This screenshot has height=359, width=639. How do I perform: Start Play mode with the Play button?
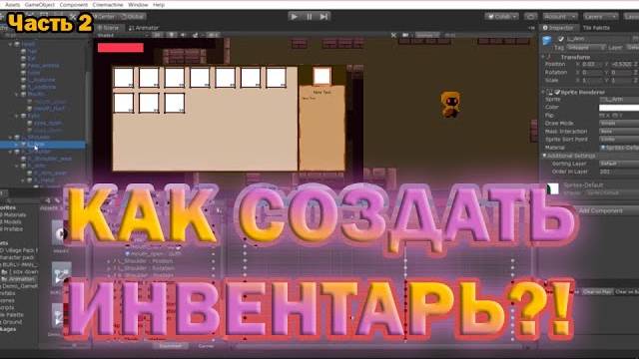tap(294, 17)
